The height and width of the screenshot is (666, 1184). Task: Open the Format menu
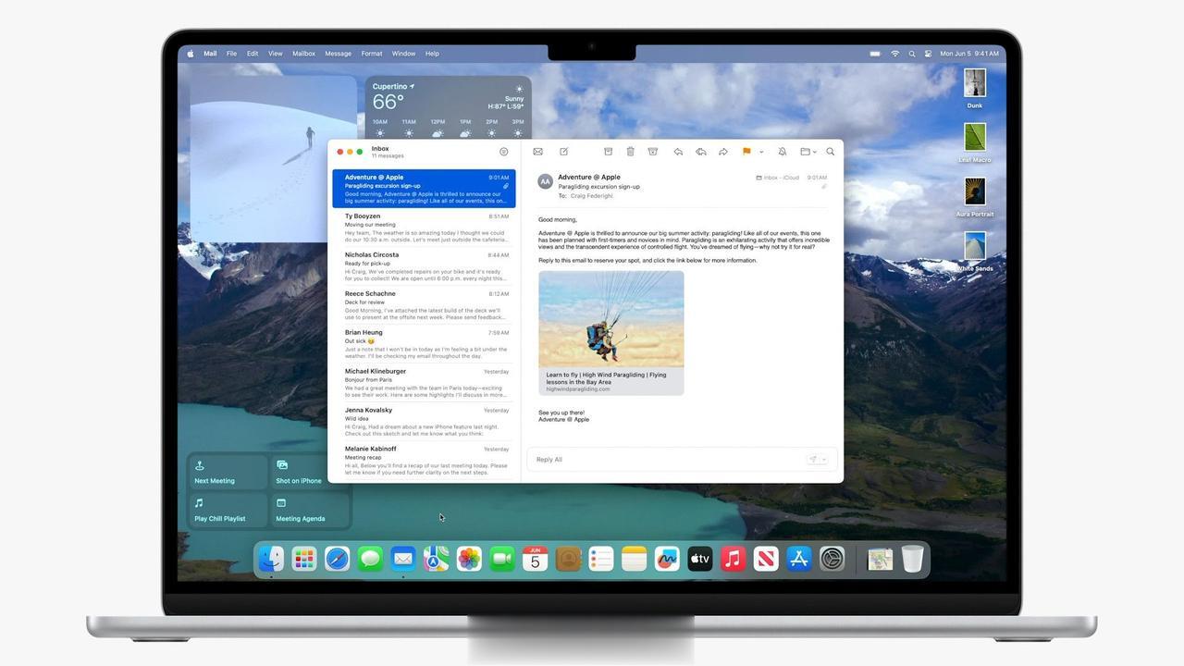(372, 54)
